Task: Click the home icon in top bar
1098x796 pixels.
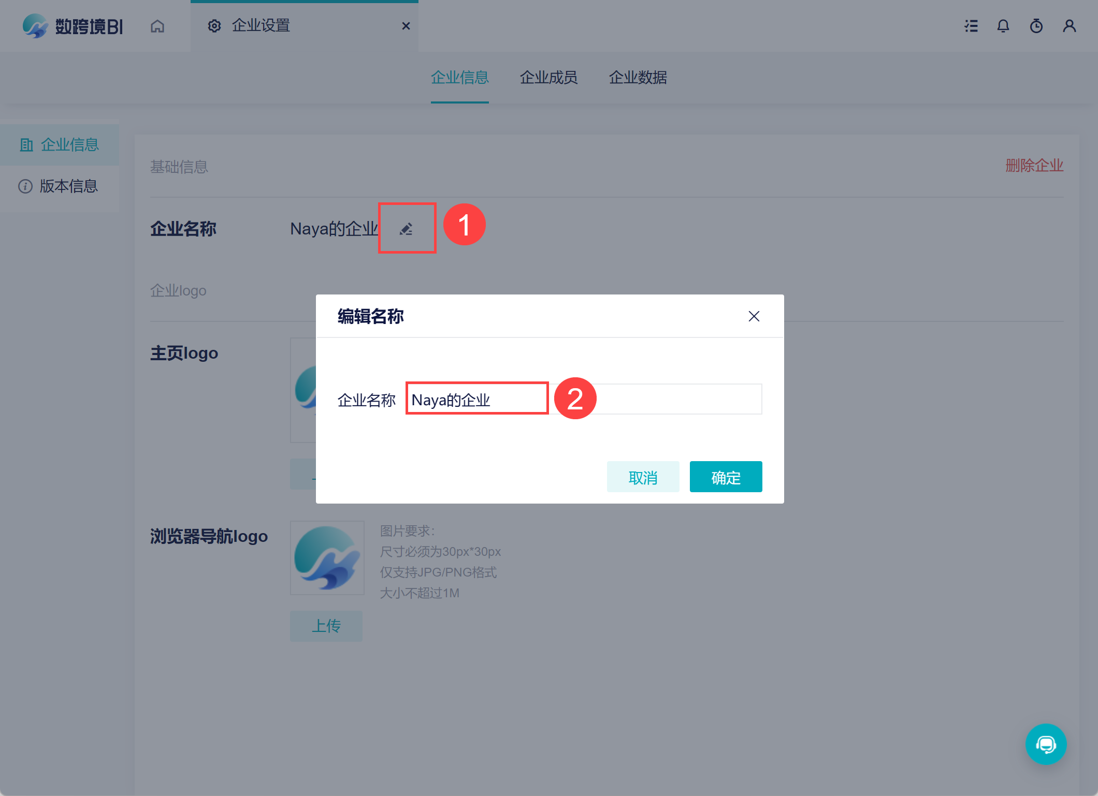Action: click(x=157, y=26)
